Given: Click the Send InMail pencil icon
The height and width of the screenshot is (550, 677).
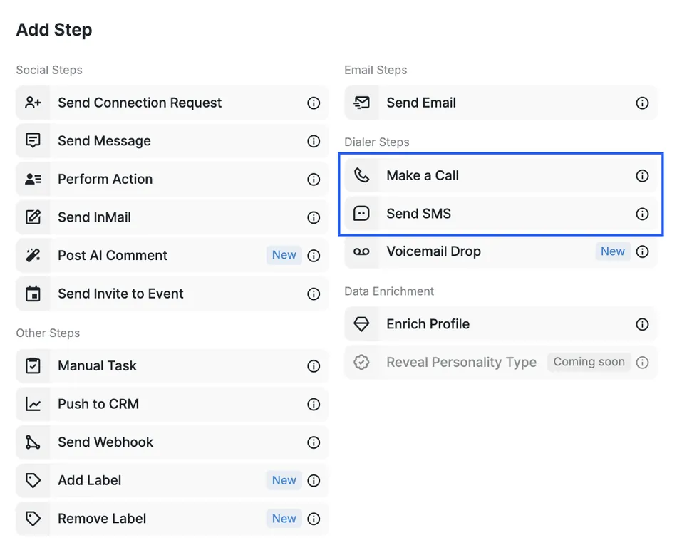Looking at the screenshot, I should click(33, 217).
